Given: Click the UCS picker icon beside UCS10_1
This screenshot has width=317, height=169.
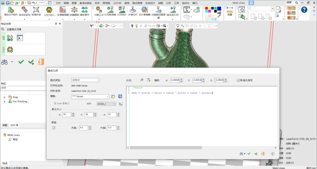Looking at the screenshot, I should pyautogui.click(x=121, y=104).
